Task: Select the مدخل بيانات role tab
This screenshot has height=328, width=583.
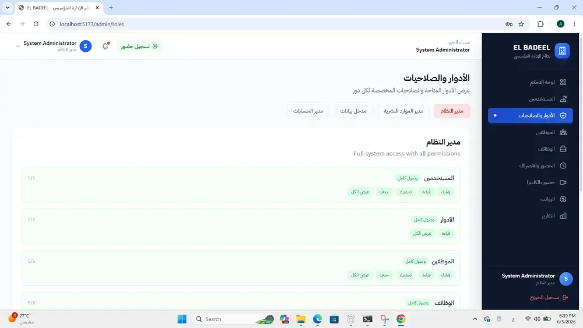Action: [353, 111]
